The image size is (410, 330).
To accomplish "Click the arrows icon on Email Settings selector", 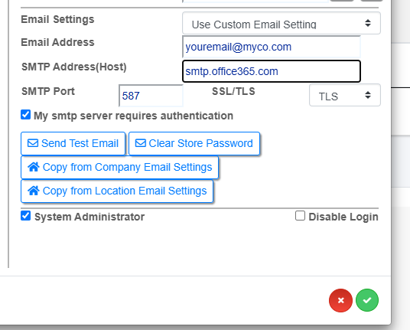I will [x=368, y=23].
